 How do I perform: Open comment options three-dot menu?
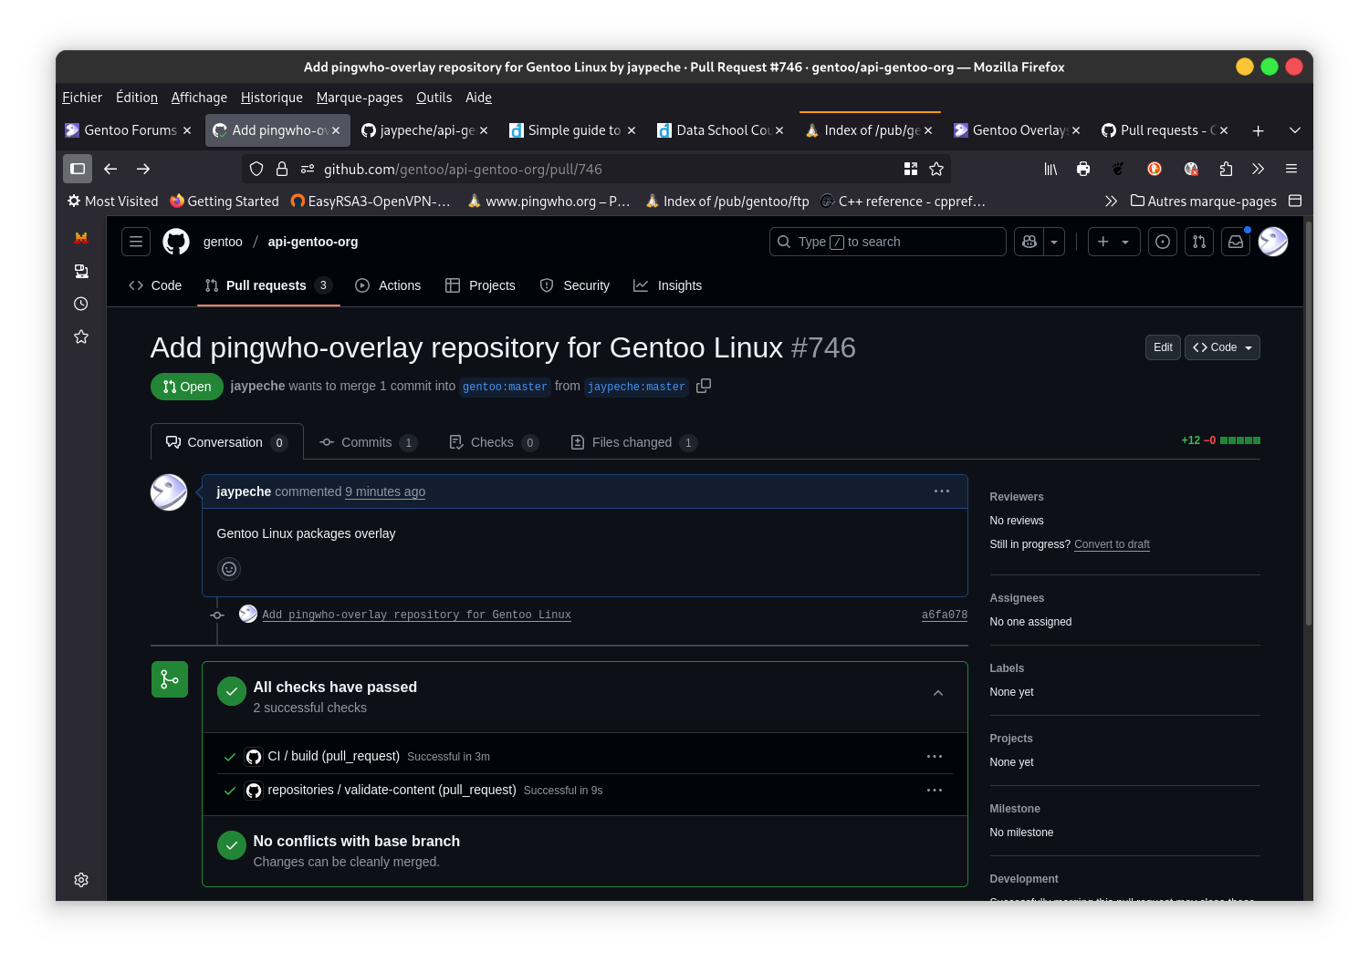coord(942,491)
